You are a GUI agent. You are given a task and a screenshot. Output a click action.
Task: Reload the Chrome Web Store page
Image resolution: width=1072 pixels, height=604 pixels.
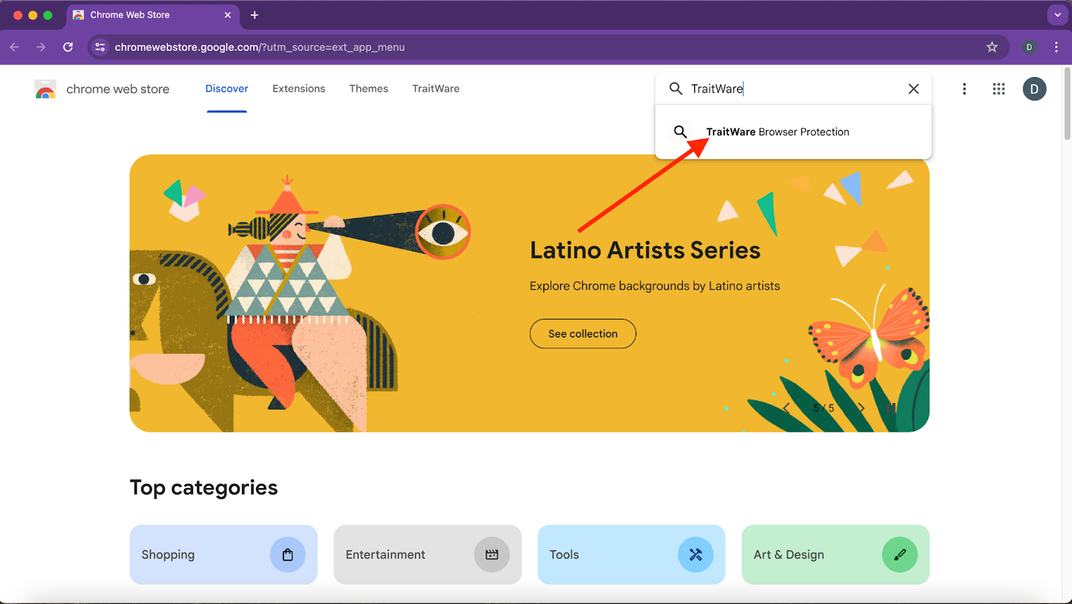(68, 47)
